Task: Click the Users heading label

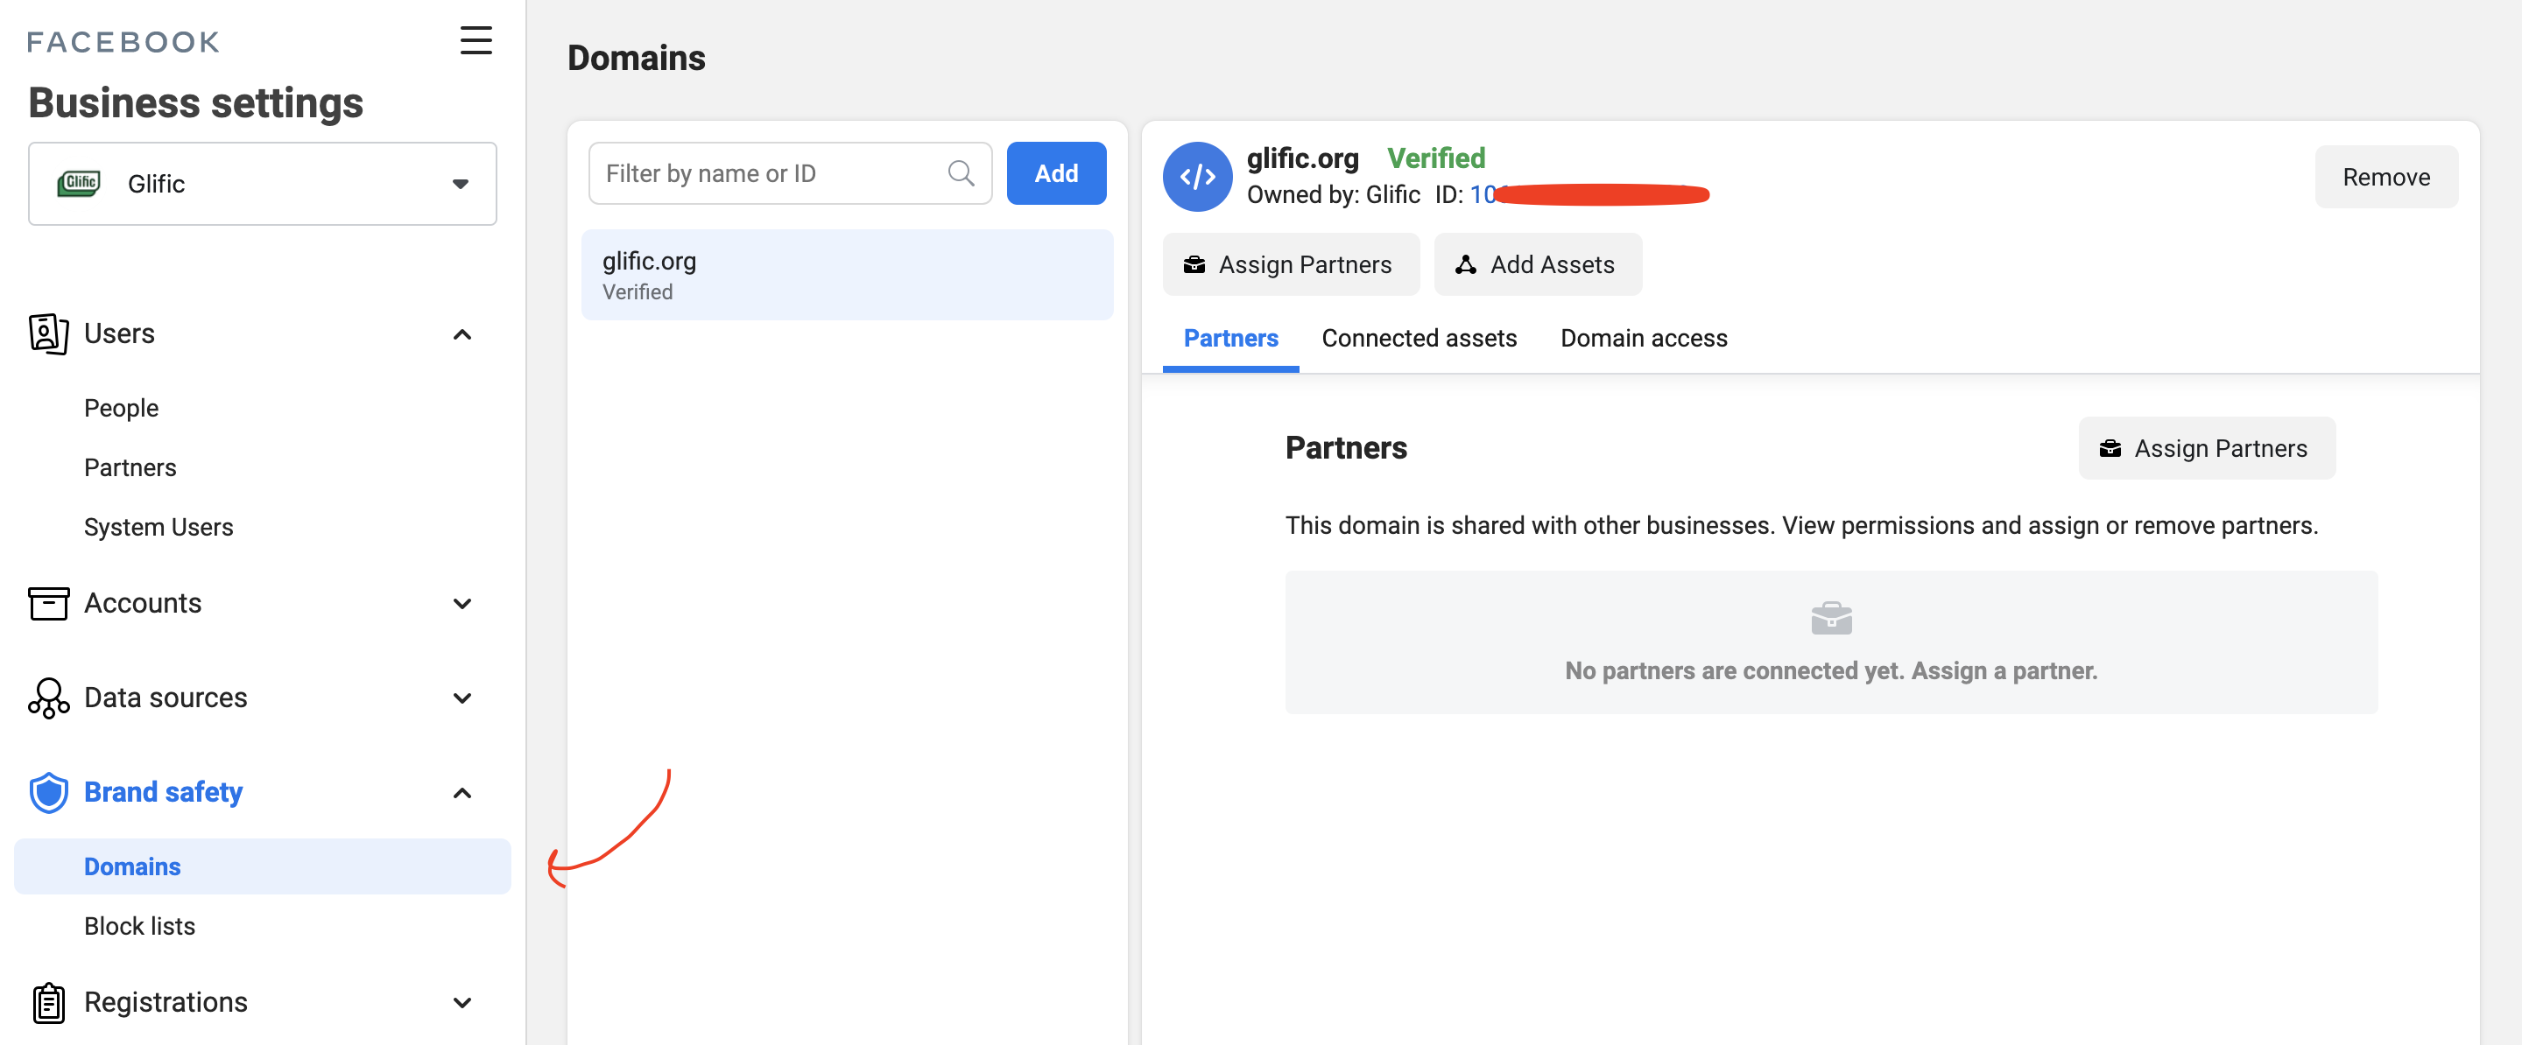Action: (119, 333)
